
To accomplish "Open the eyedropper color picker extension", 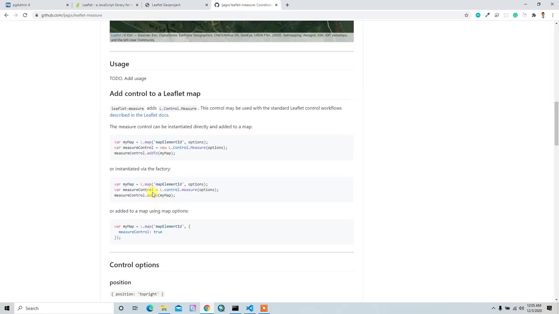I will tap(487, 15).
